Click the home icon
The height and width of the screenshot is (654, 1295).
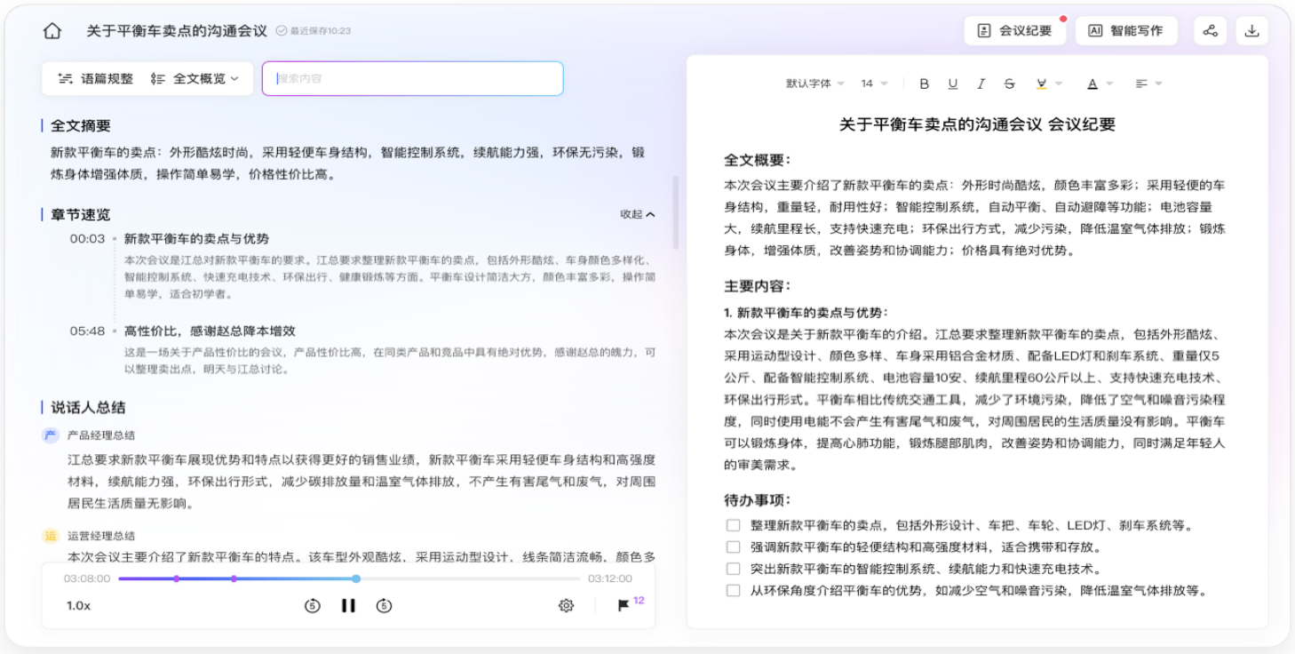pyautogui.click(x=52, y=31)
